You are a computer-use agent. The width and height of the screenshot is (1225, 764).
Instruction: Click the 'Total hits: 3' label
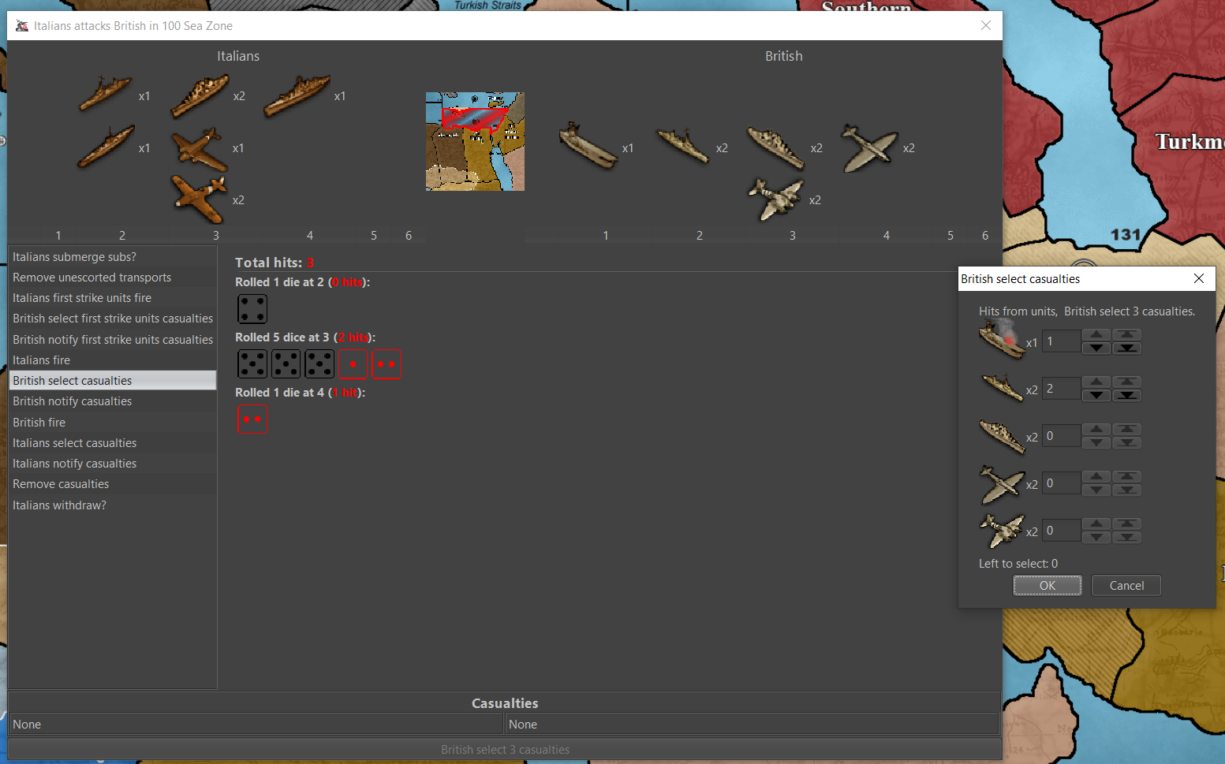click(275, 263)
